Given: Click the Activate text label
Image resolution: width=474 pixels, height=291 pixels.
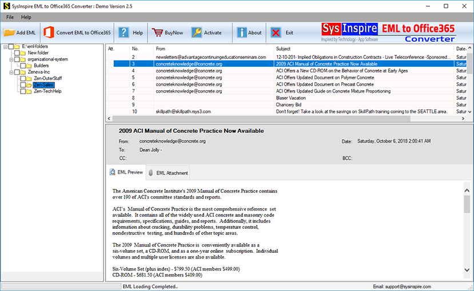Looking at the screenshot, I should click(213, 33).
